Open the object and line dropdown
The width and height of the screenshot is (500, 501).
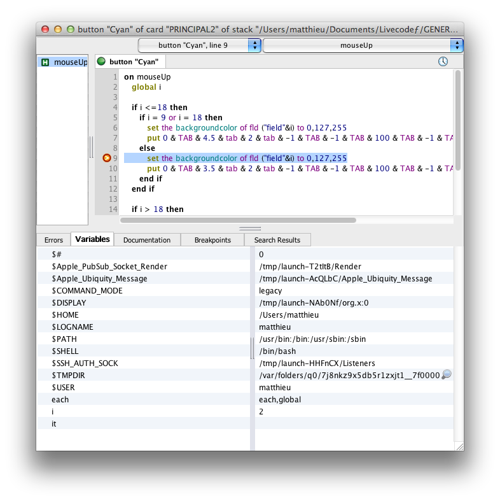(200, 46)
